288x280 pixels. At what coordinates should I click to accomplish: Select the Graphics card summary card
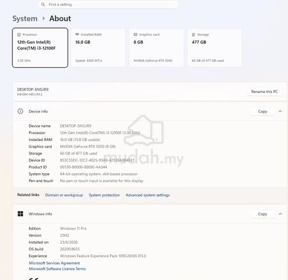tap(157, 48)
